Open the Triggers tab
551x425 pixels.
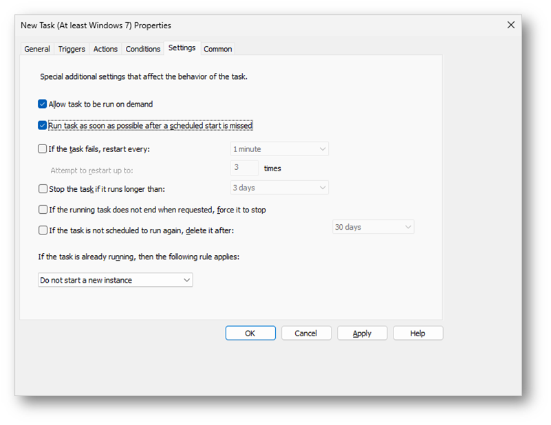pos(72,49)
